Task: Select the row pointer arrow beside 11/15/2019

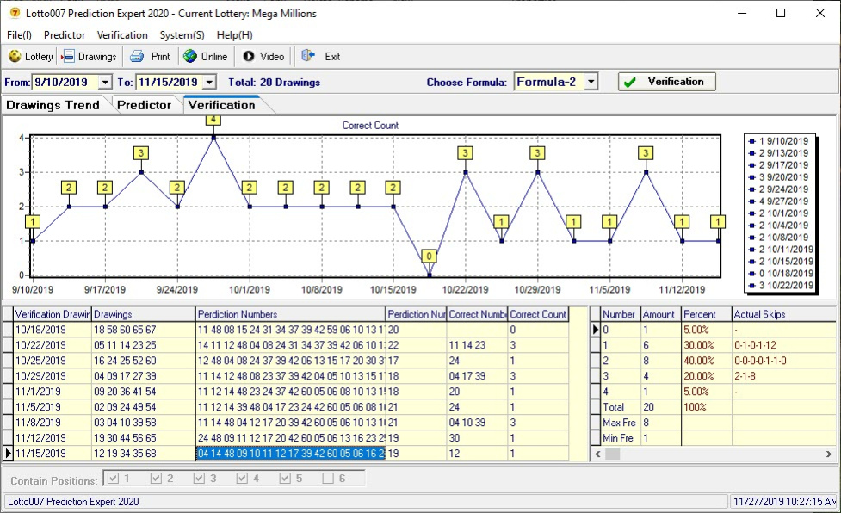Action: [8, 454]
